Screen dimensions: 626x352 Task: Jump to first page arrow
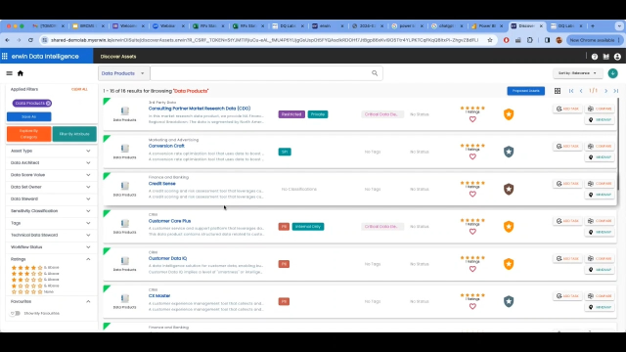(571, 91)
